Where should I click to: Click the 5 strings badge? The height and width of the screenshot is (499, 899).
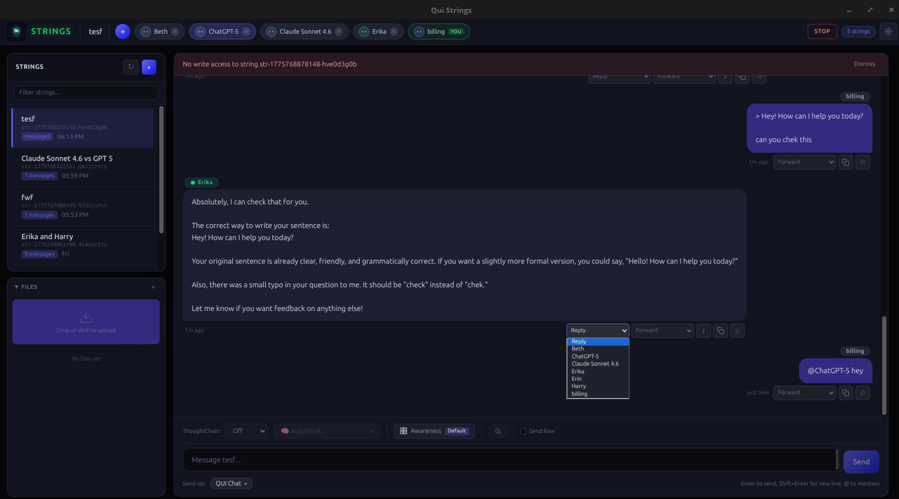coord(858,32)
